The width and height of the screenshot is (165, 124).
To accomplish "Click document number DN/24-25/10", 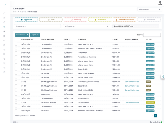I will (25, 107).
